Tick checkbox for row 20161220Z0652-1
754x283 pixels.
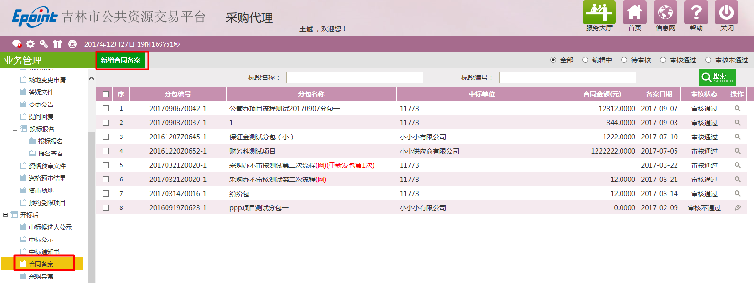coord(105,151)
